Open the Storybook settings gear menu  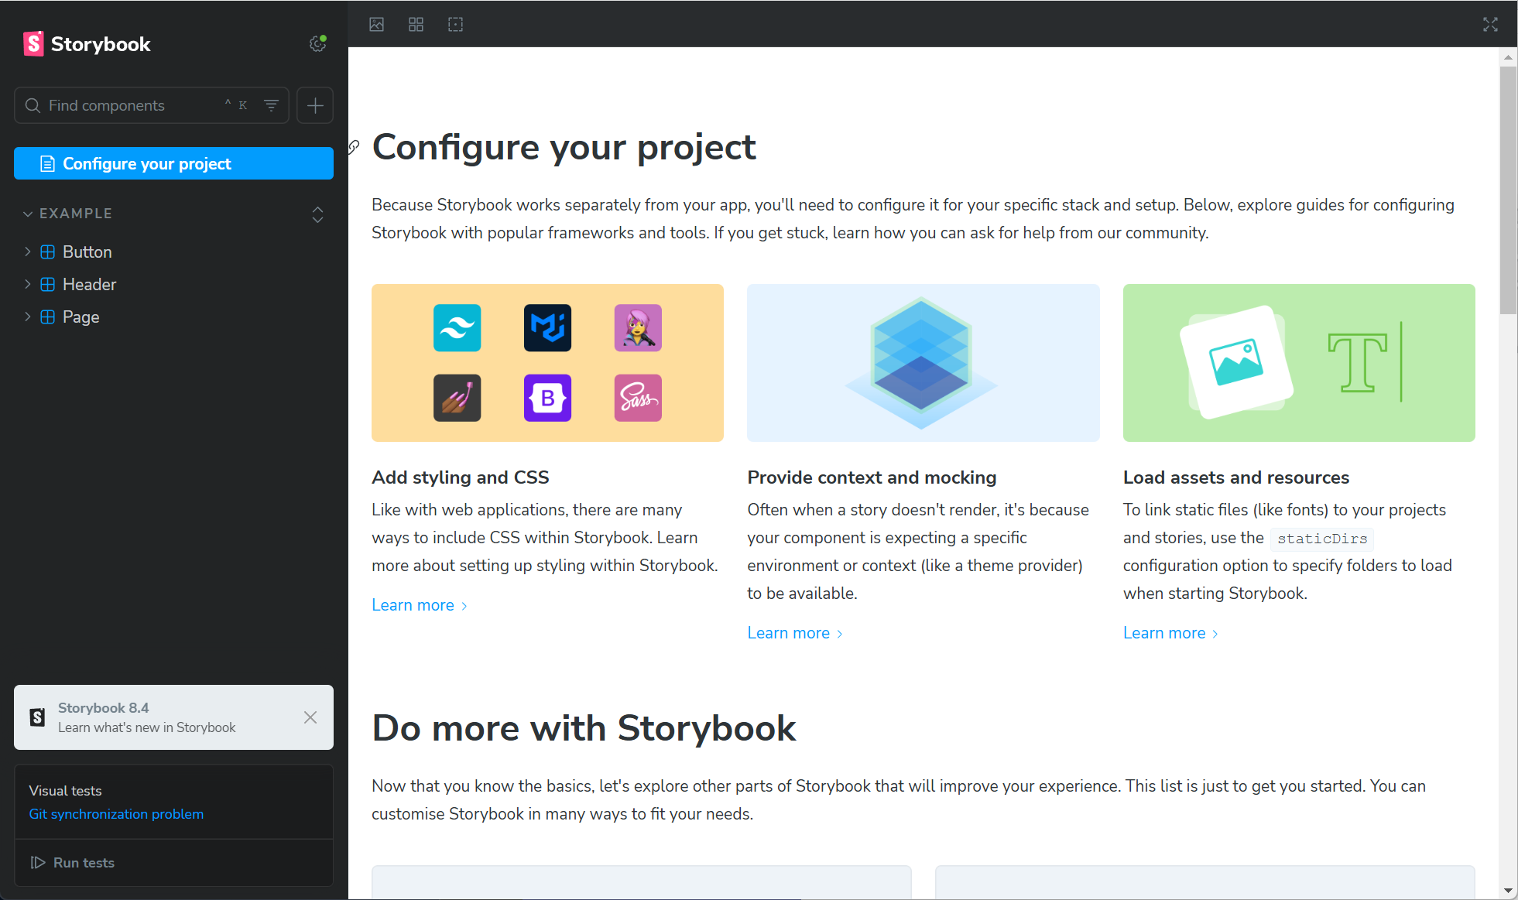(317, 44)
